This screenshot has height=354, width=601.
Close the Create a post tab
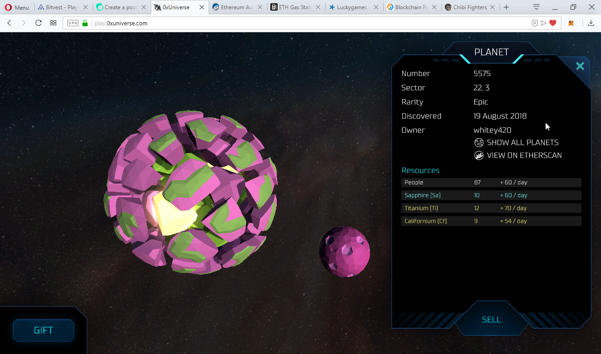(143, 7)
